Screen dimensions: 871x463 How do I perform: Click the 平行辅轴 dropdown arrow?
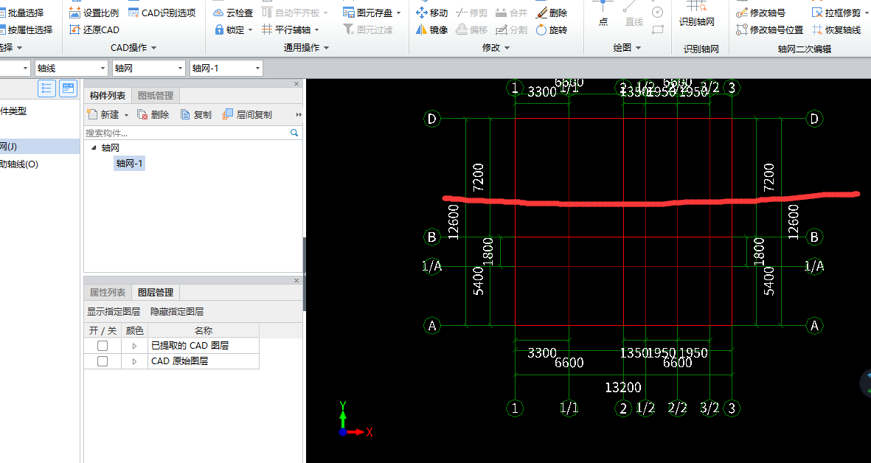[316, 30]
